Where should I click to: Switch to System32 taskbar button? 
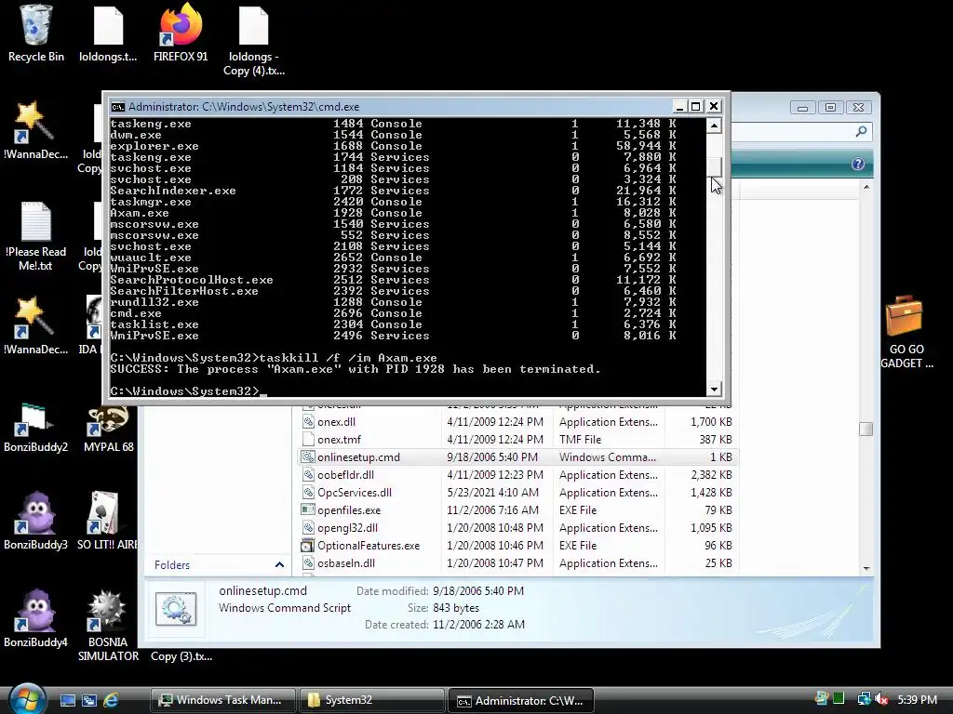click(x=372, y=700)
